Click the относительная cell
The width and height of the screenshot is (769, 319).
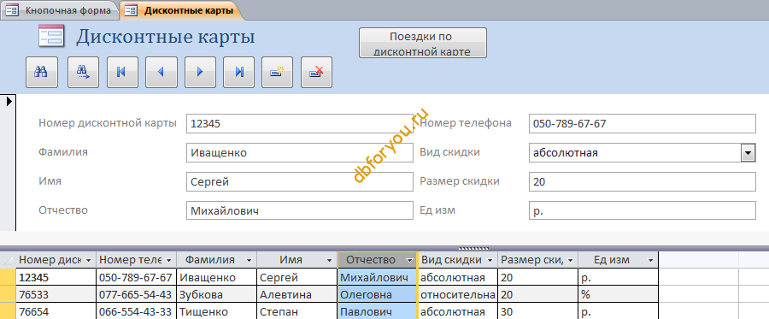(458, 294)
